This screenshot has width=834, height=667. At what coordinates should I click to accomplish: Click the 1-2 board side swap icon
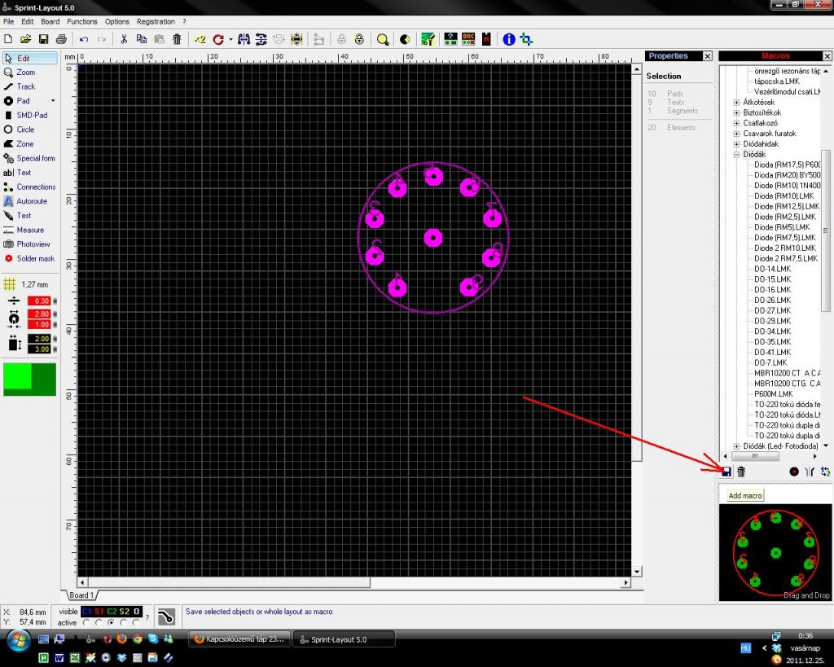[x=826, y=472]
